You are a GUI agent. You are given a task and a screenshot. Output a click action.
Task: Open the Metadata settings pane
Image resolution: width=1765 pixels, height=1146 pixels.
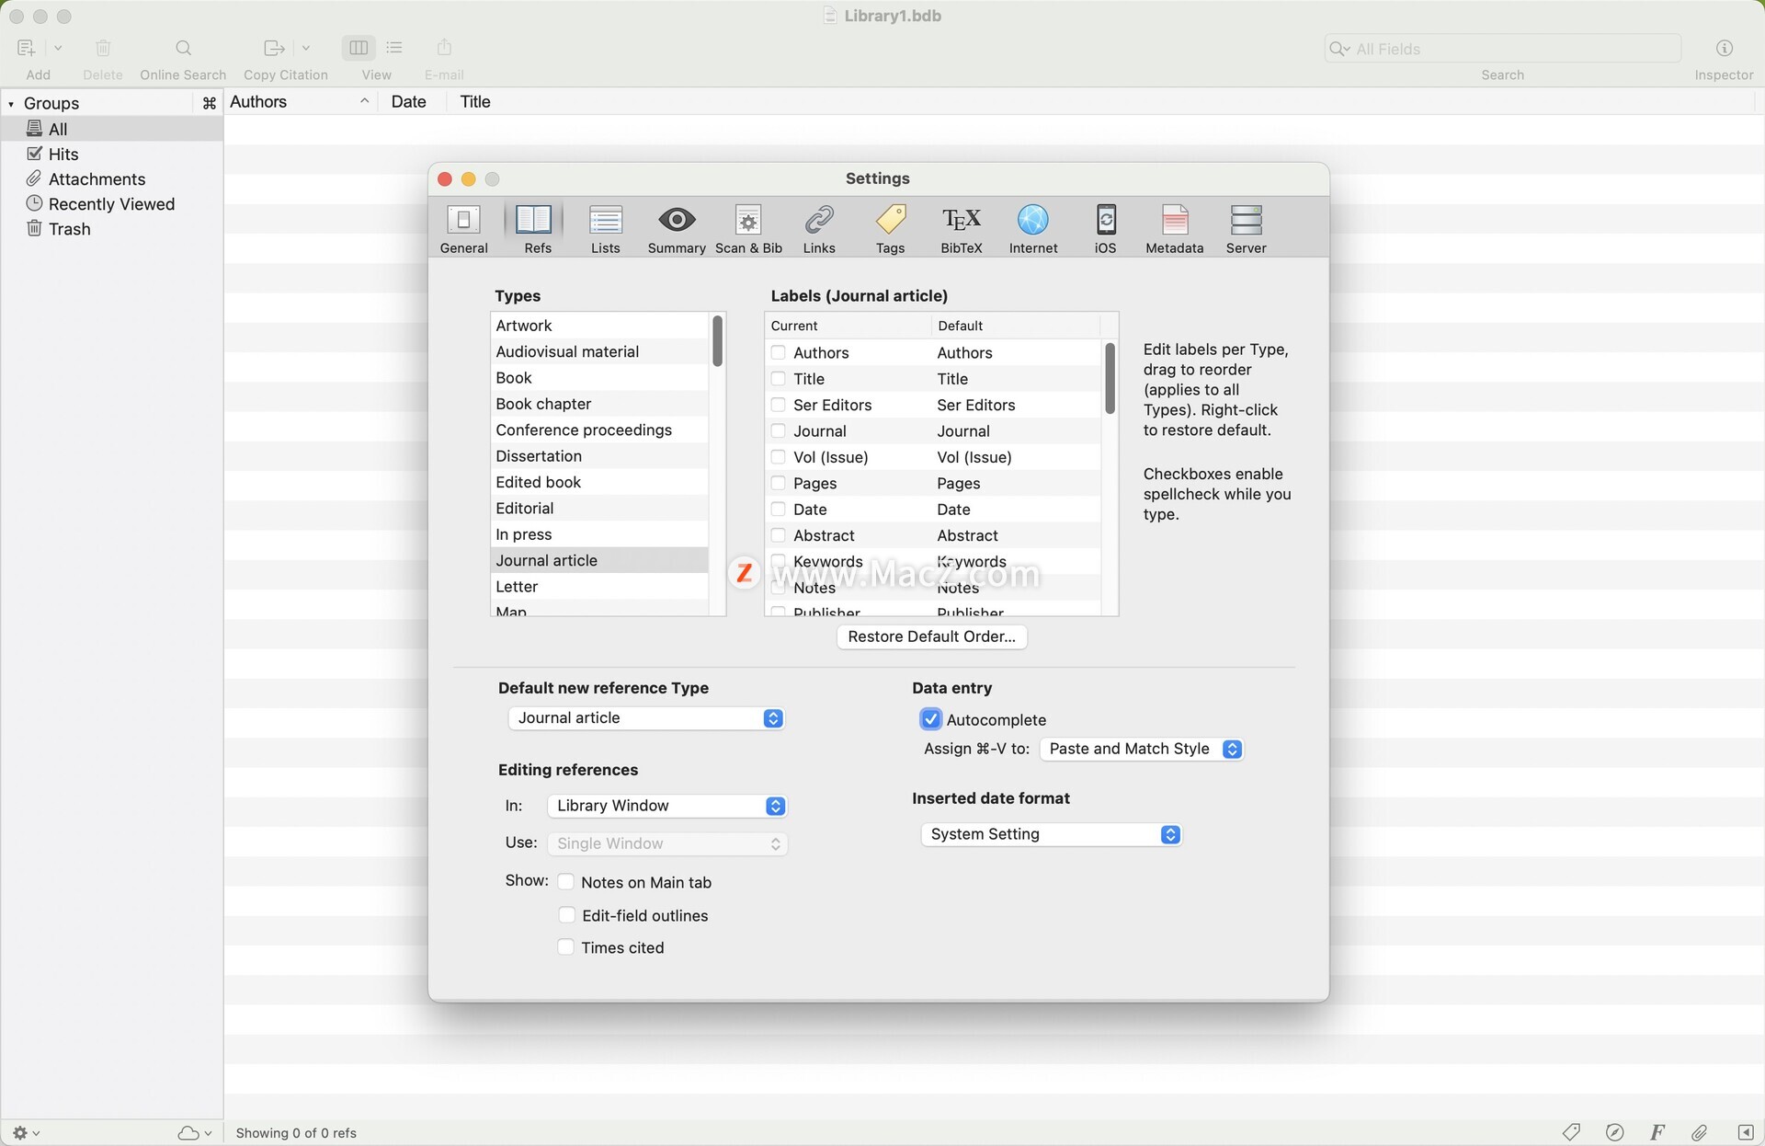point(1174,228)
